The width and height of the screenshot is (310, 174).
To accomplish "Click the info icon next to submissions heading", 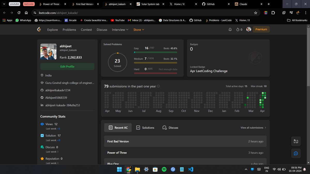I will coord(158,86).
